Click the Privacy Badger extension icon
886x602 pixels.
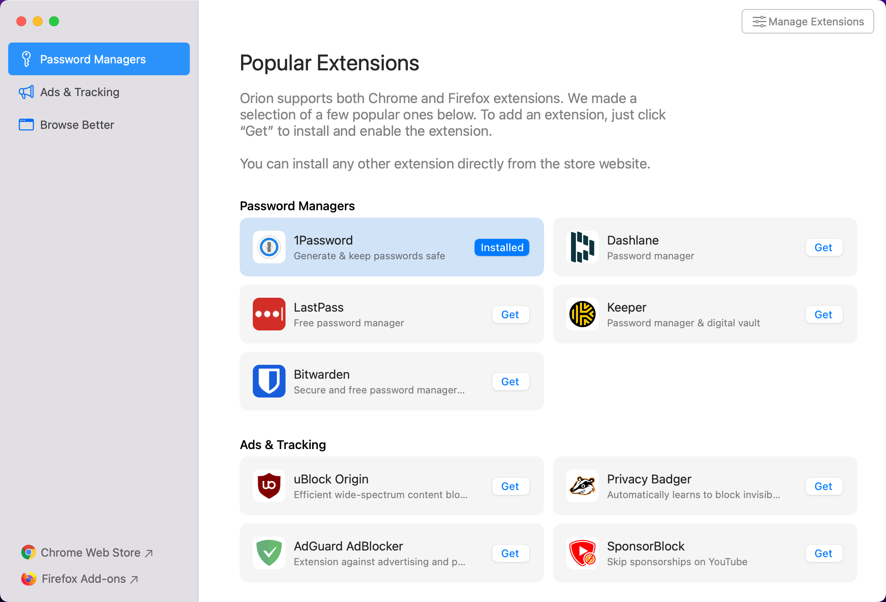coord(582,486)
